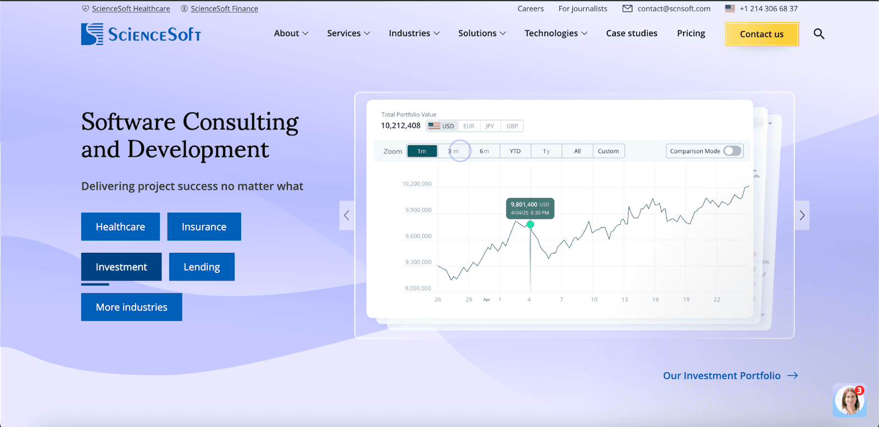
Task: Select EUR currency option
Action: click(469, 126)
